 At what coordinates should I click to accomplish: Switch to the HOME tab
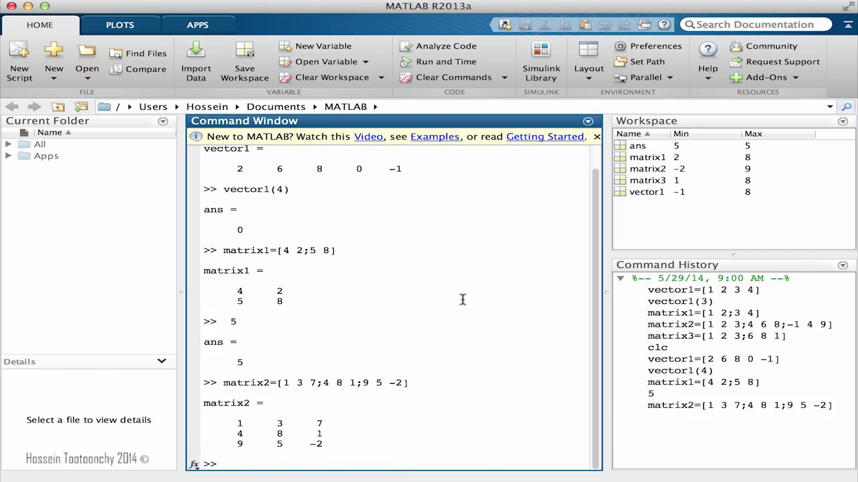tap(40, 25)
